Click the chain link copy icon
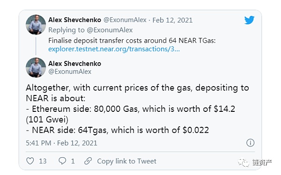This screenshot has height=175, width=281. click(x=88, y=161)
